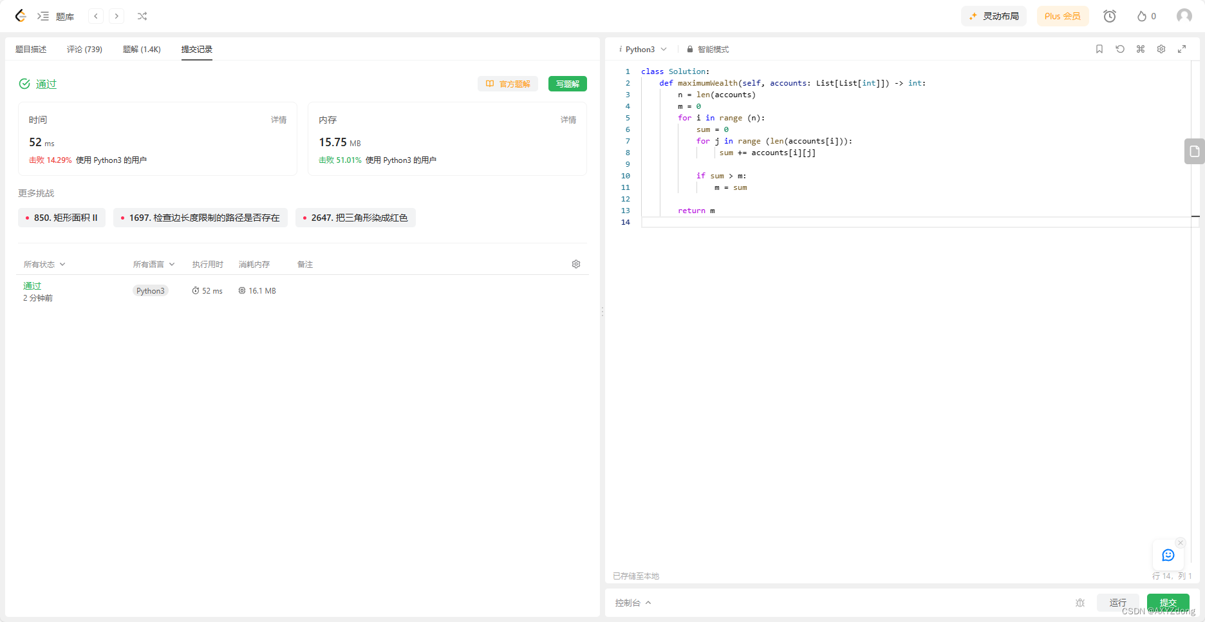This screenshot has height=622, width=1205.
Task: Click the debugger bug icon
Action: [x=1080, y=603]
